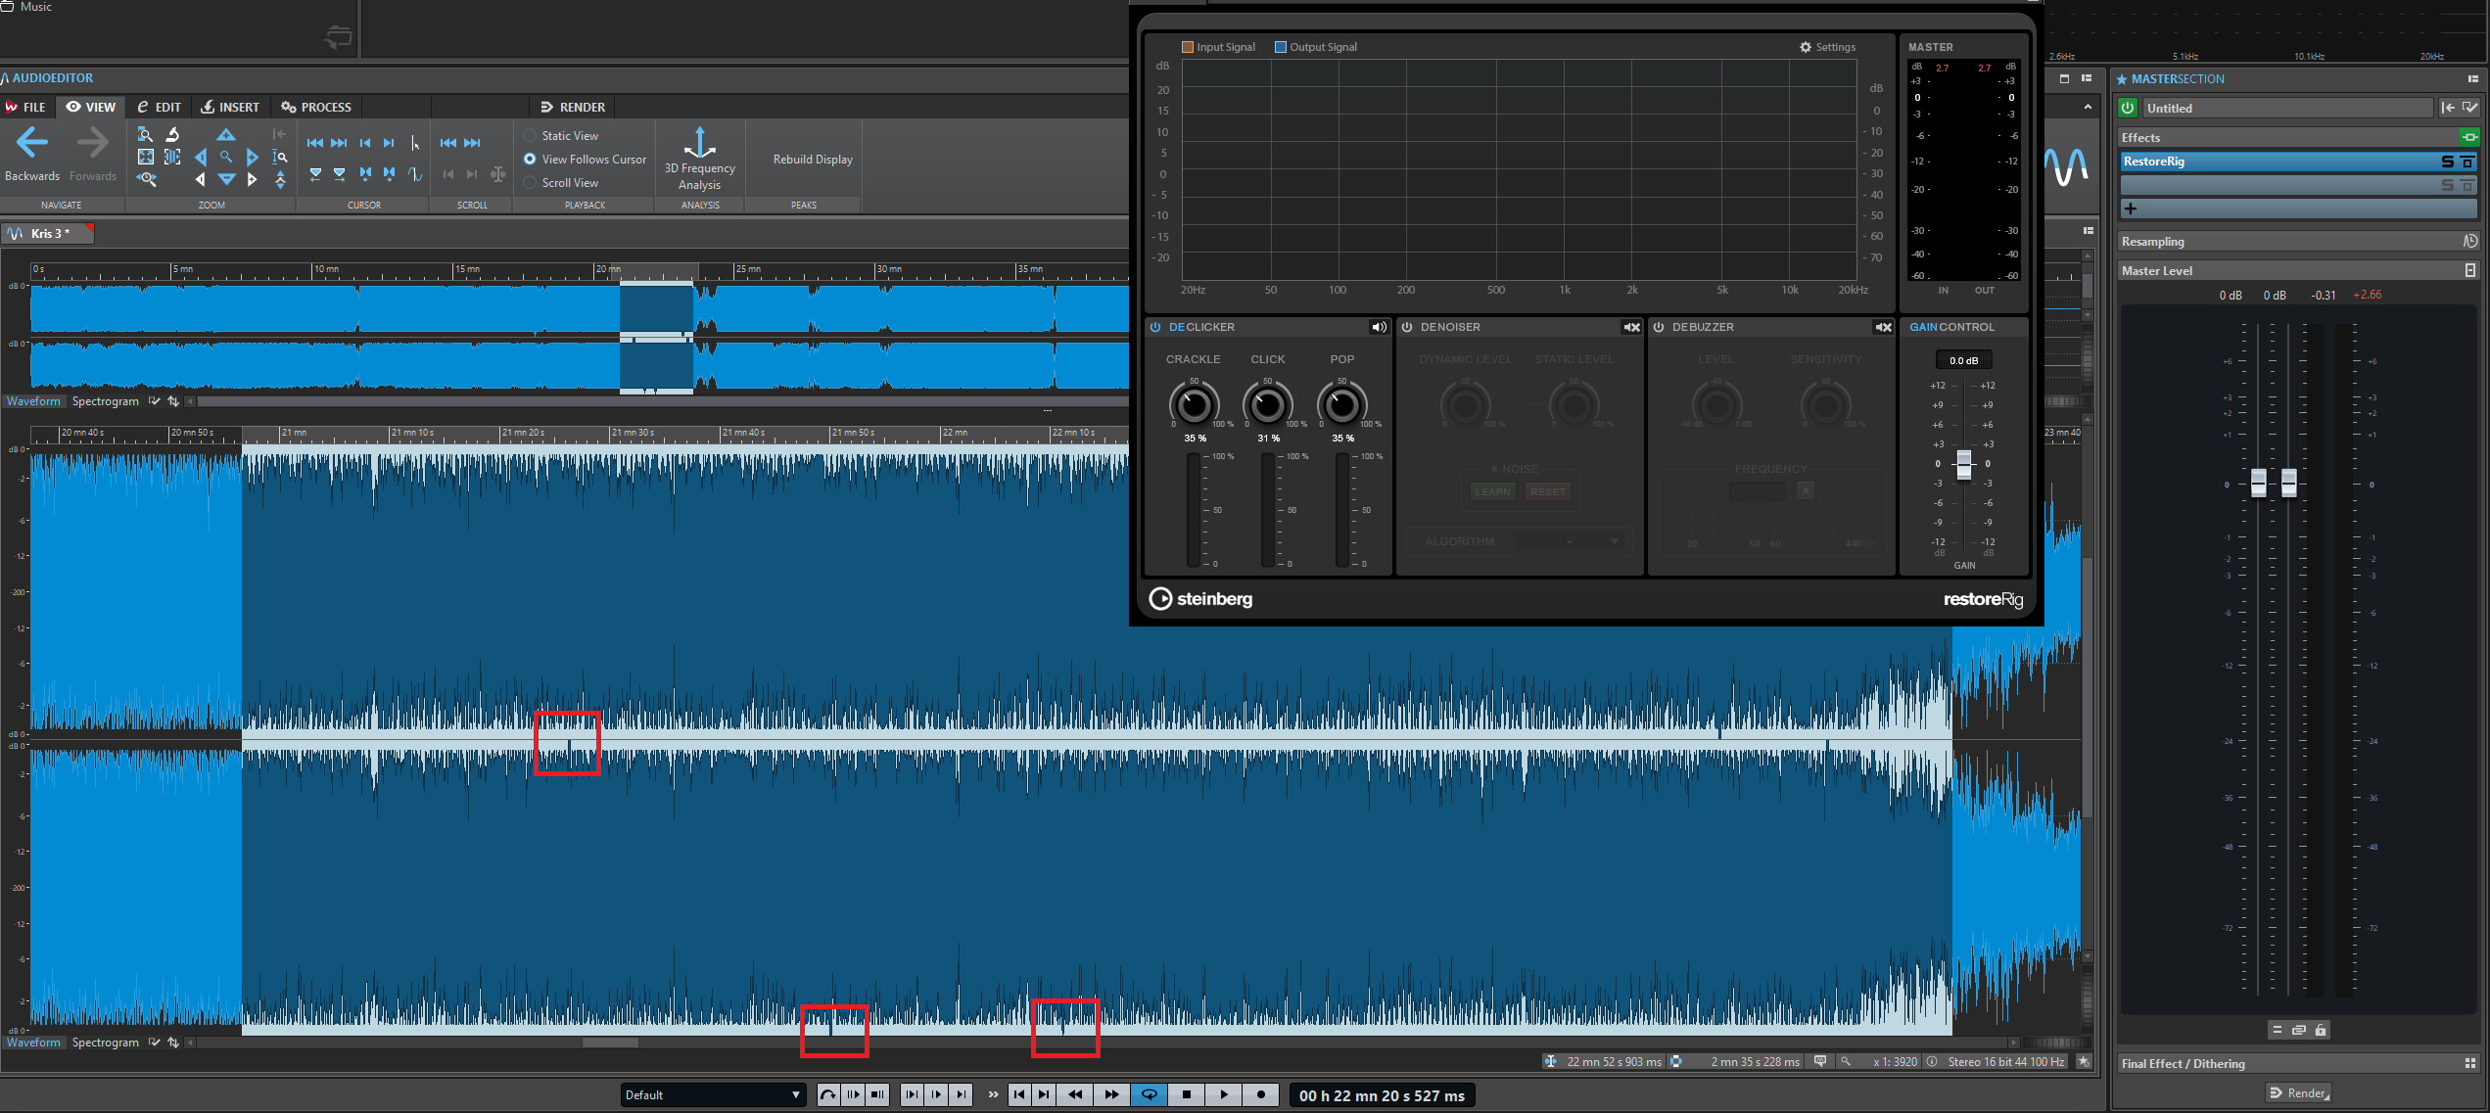Click the DeBuzzer listen speaker icon
The image size is (2490, 1113).
tap(1883, 327)
